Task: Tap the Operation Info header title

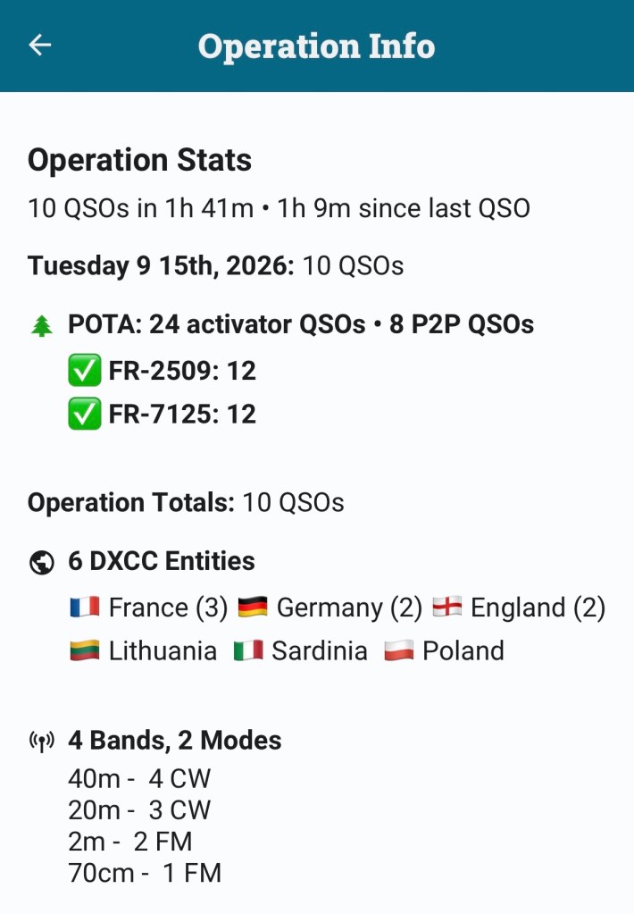Action: [316, 46]
